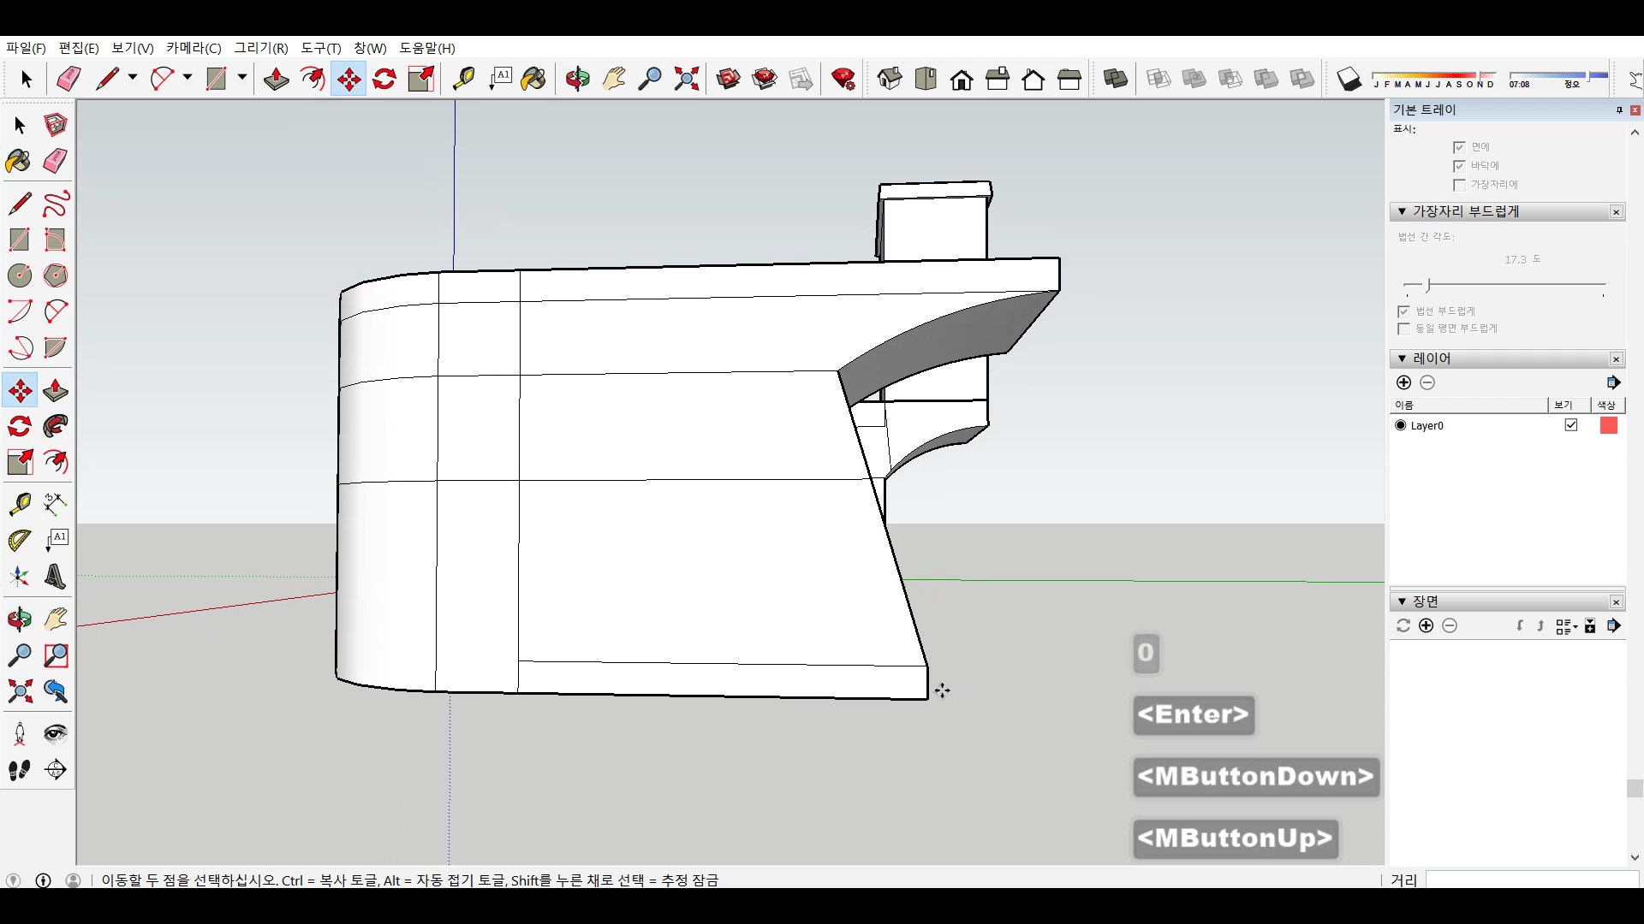
Task: Select the Walk tool footprints icon
Action: pyautogui.click(x=19, y=770)
